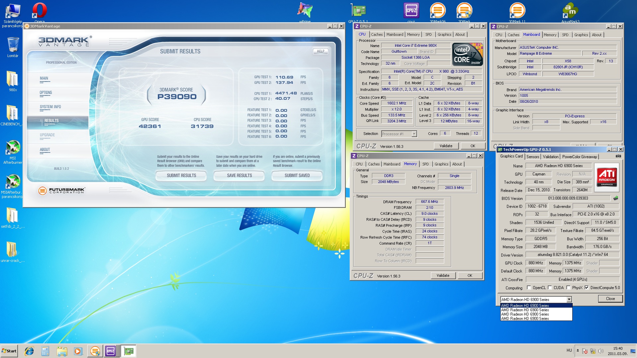Launch wPrime desktop shortcut
Screen dimensions: 637x358
(305, 13)
